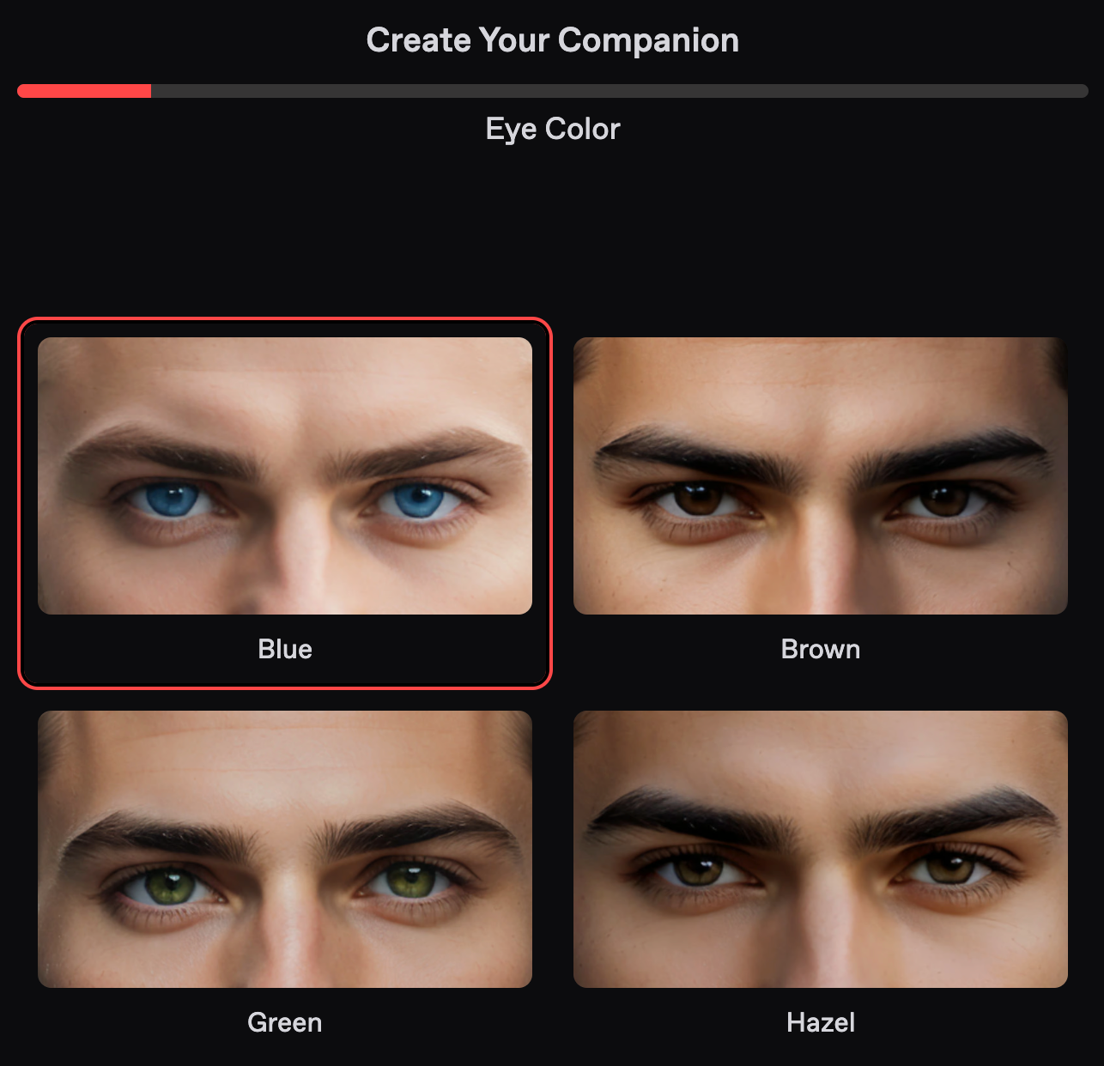
Task: Click the left brown iris in Brown photo
Action: (x=697, y=499)
